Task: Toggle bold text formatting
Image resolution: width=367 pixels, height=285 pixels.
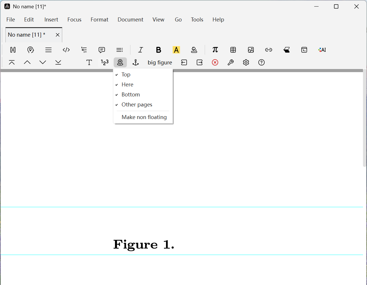Action: pos(158,50)
